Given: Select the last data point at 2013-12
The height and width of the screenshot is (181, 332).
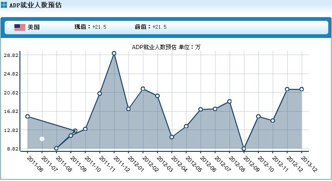Looking at the screenshot, I should tap(301, 89).
